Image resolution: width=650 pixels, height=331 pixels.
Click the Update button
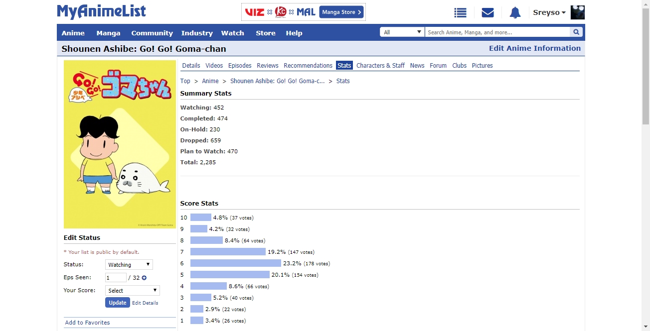click(117, 303)
